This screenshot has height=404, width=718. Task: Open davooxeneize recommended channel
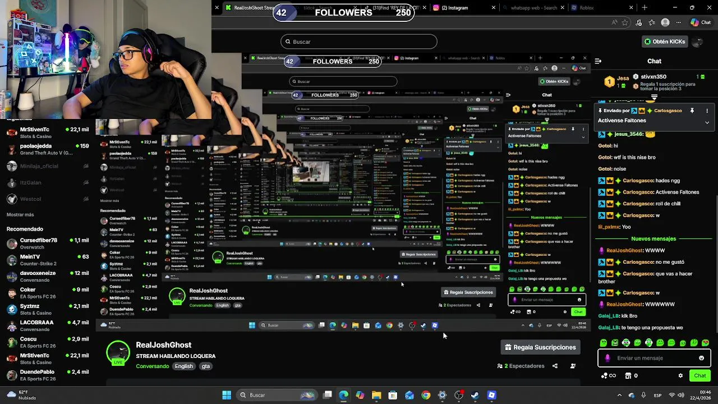tap(48, 277)
